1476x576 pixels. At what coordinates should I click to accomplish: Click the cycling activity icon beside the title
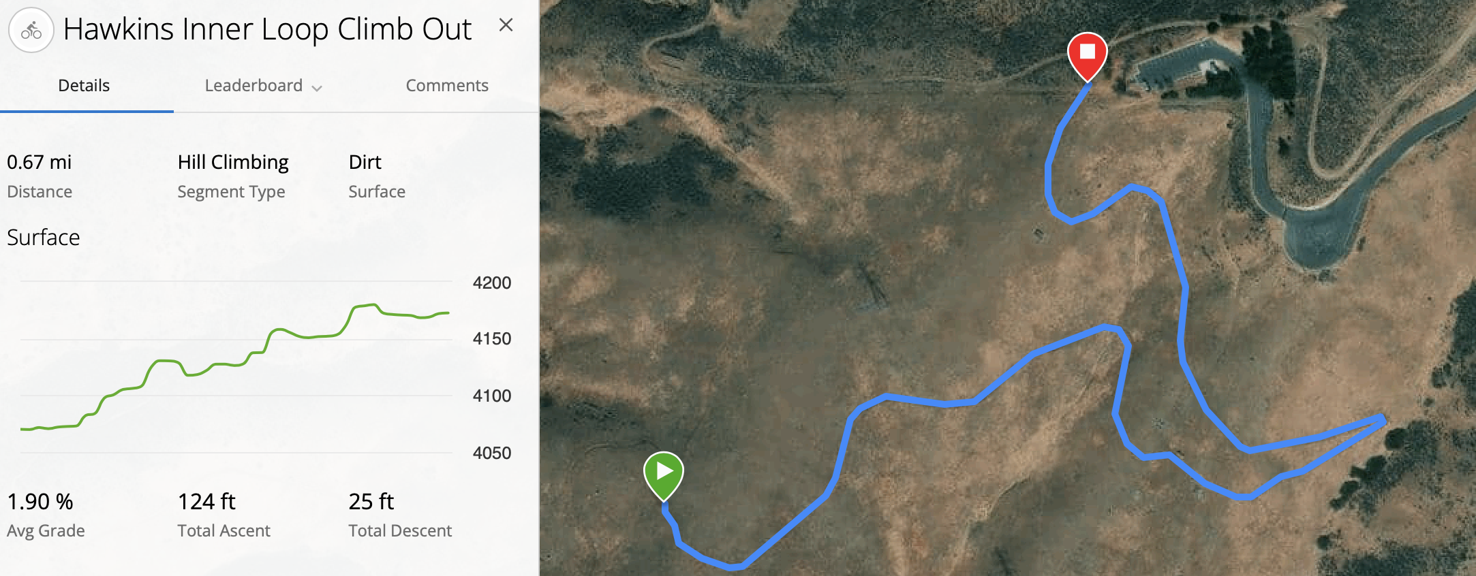click(x=31, y=30)
